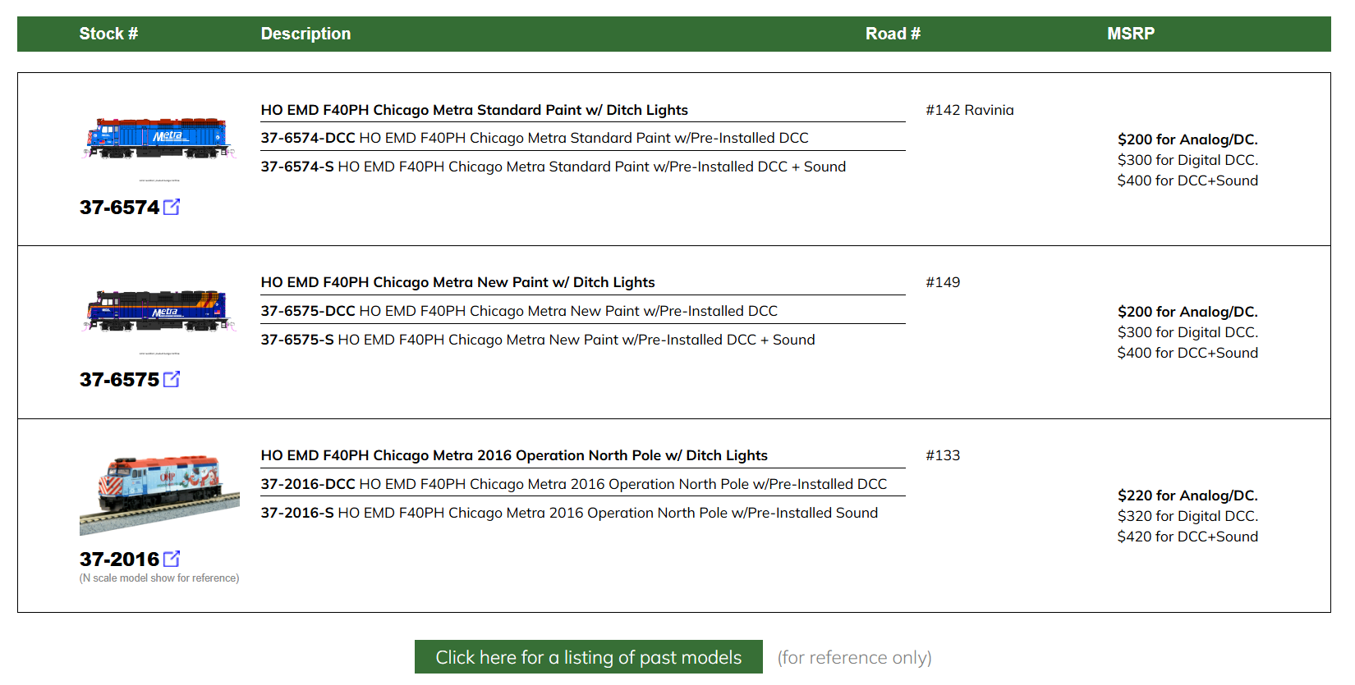The height and width of the screenshot is (685, 1355).
Task: Click the Road # column header
Action: (893, 34)
